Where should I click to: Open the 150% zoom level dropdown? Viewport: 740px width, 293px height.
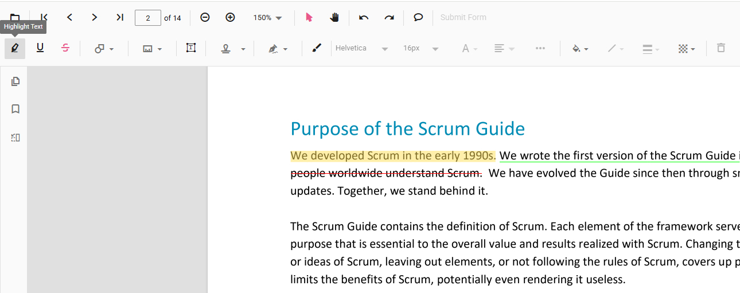click(268, 18)
